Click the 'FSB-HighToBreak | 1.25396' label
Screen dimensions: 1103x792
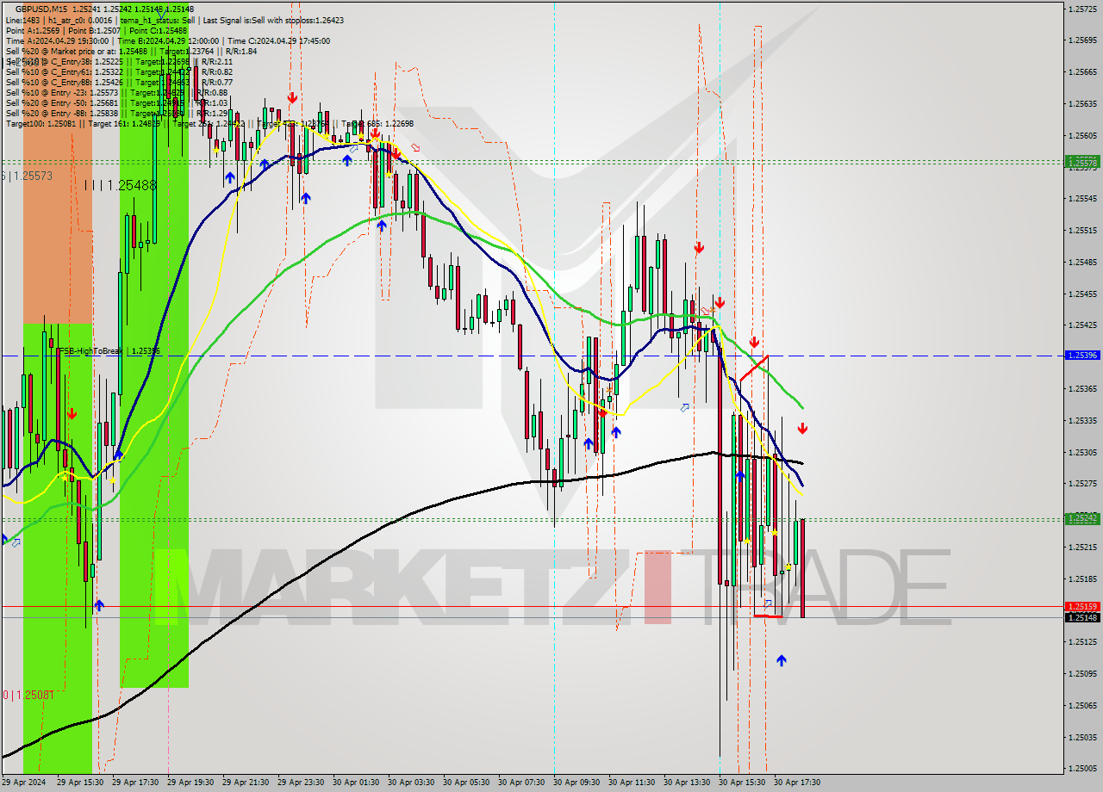[x=109, y=351]
